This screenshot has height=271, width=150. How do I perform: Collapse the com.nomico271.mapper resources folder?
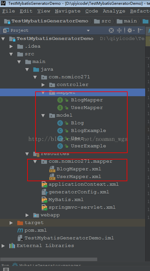tap(35, 161)
